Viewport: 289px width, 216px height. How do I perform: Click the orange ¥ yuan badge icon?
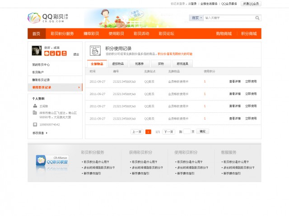pyautogui.click(x=58, y=53)
